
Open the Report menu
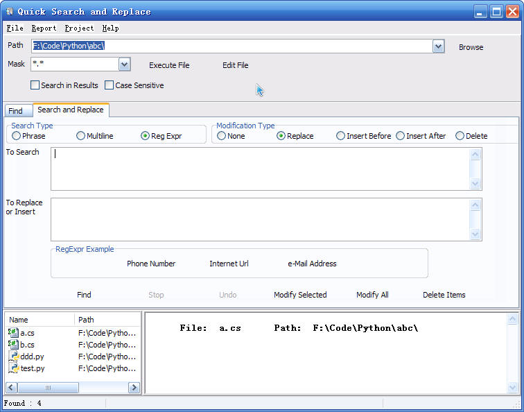point(44,28)
